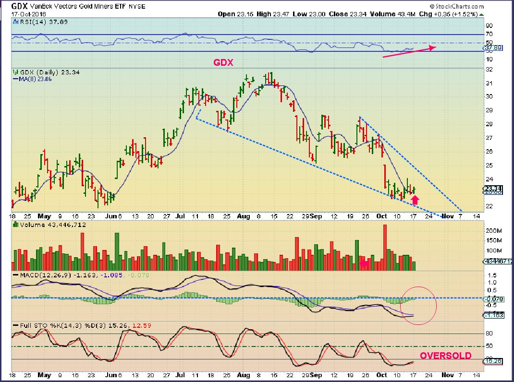Click the 15.26 stochastic tag on the right axis

pos(493,361)
